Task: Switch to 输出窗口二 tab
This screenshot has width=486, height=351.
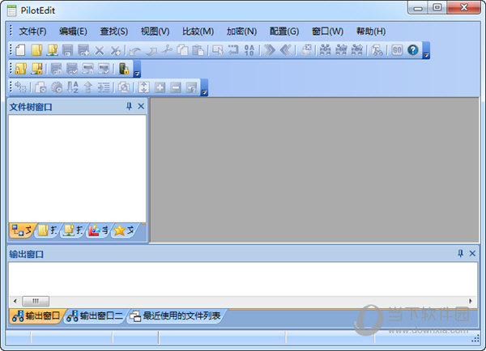Action: pyautogui.click(x=95, y=315)
